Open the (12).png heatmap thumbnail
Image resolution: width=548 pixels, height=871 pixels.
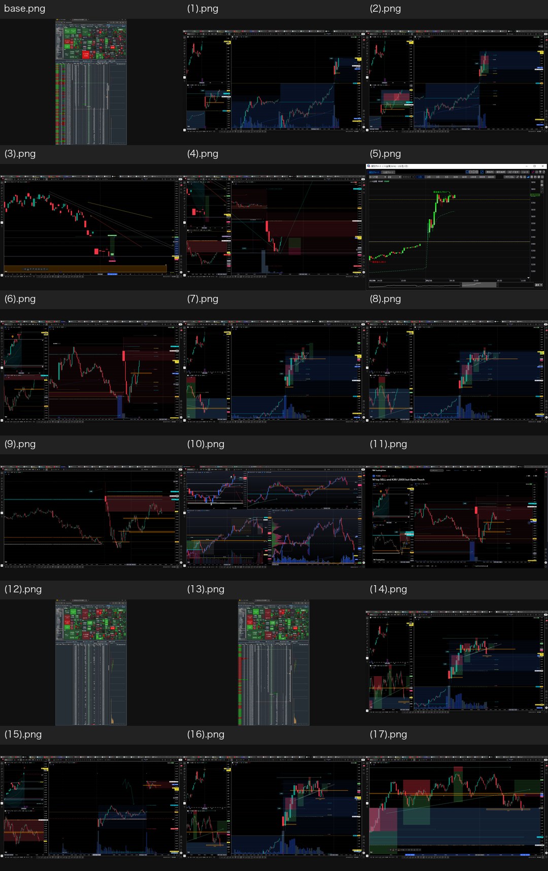pyautogui.click(x=91, y=663)
